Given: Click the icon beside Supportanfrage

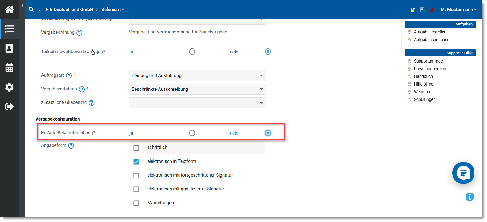Looking at the screenshot, I should pyautogui.click(x=409, y=61).
